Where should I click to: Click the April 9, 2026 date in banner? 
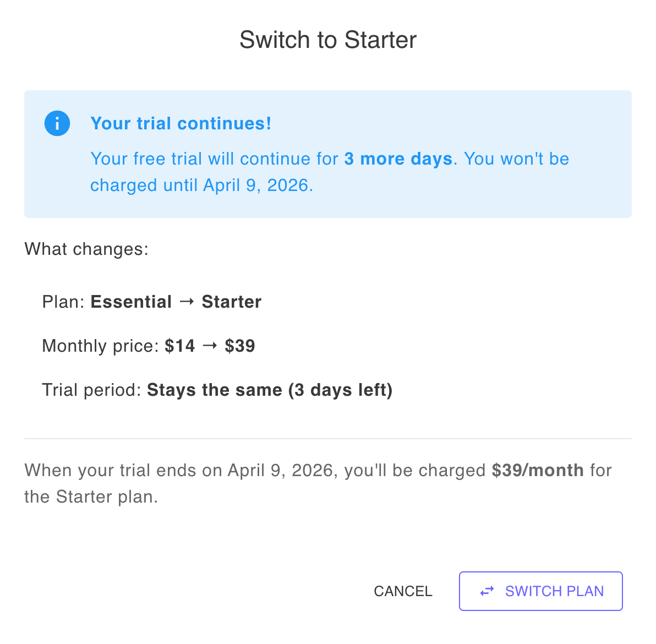coord(257,185)
